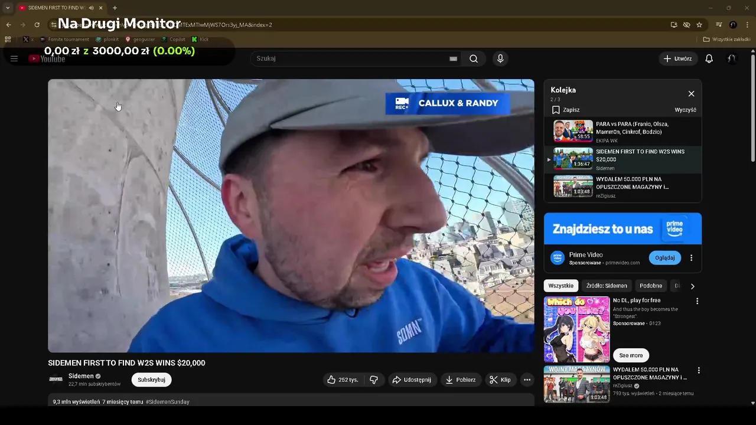This screenshot has height=425, width=756.
Task: Click the page vertical scrollbar
Action: 752,109
